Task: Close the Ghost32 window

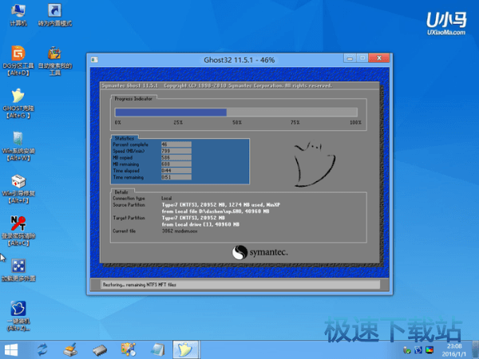Action: pyautogui.click(x=379, y=58)
